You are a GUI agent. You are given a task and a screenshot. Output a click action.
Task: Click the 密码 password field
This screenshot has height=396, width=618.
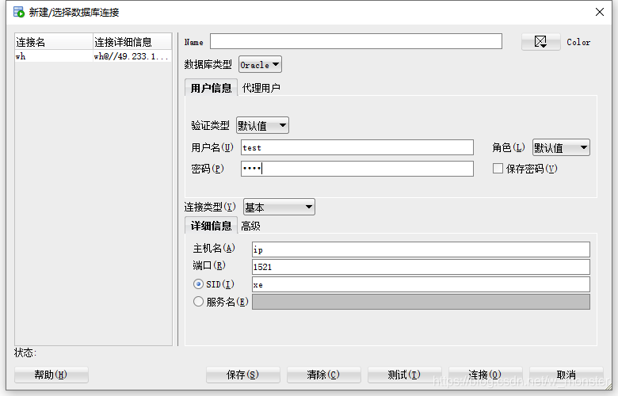pyautogui.click(x=357, y=169)
